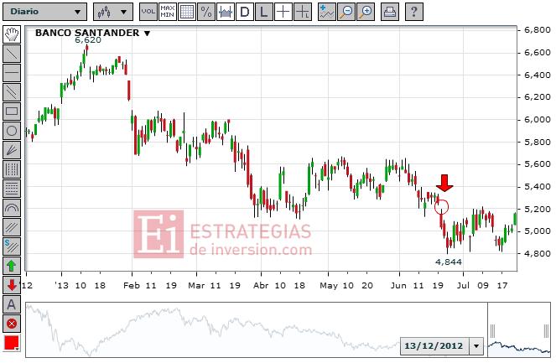This screenshot has width=556, height=363.
Task: Toggle the MAX MIN markers
Action: (168, 12)
